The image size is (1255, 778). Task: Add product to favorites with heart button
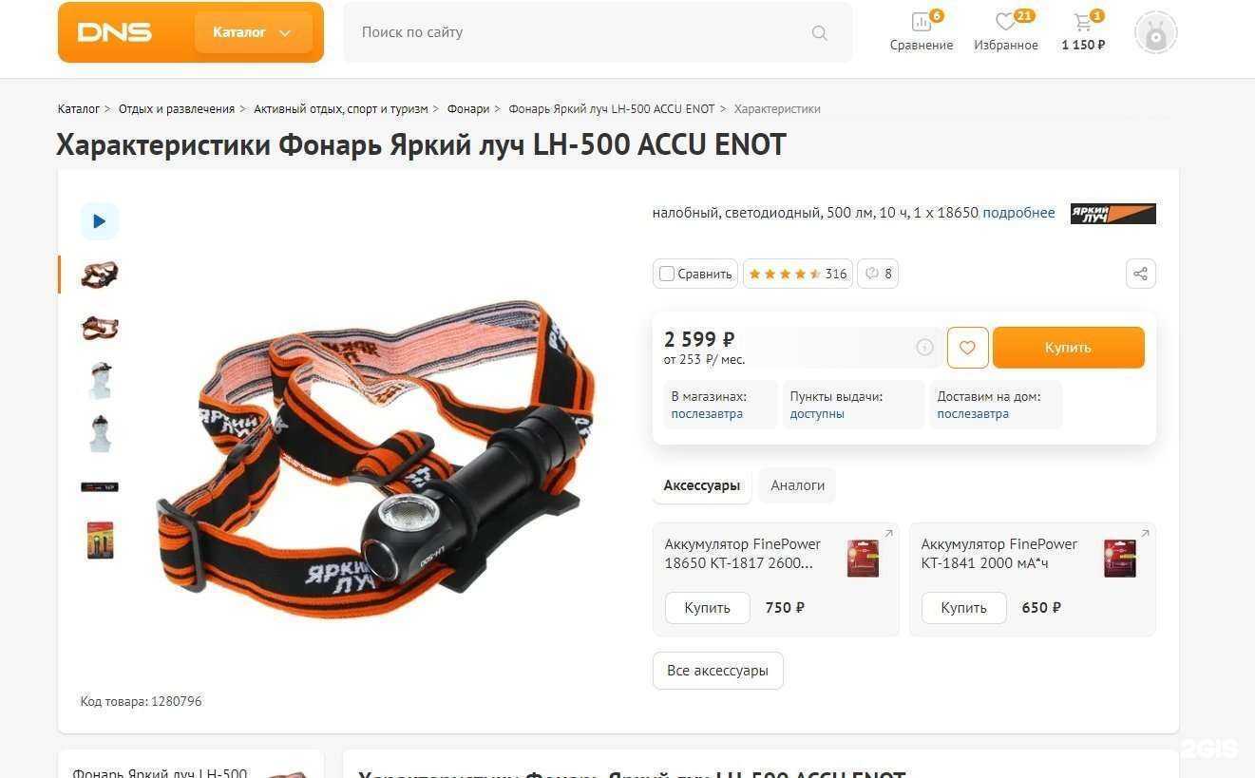coord(967,348)
